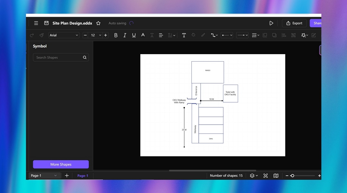Start presentation with the play icon
The width and height of the screenshot is (347, 193).
pos(271,23)
